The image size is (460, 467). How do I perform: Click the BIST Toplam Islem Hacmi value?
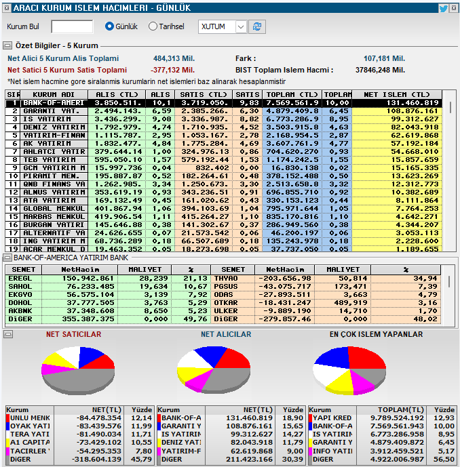(x=380, y=70)
